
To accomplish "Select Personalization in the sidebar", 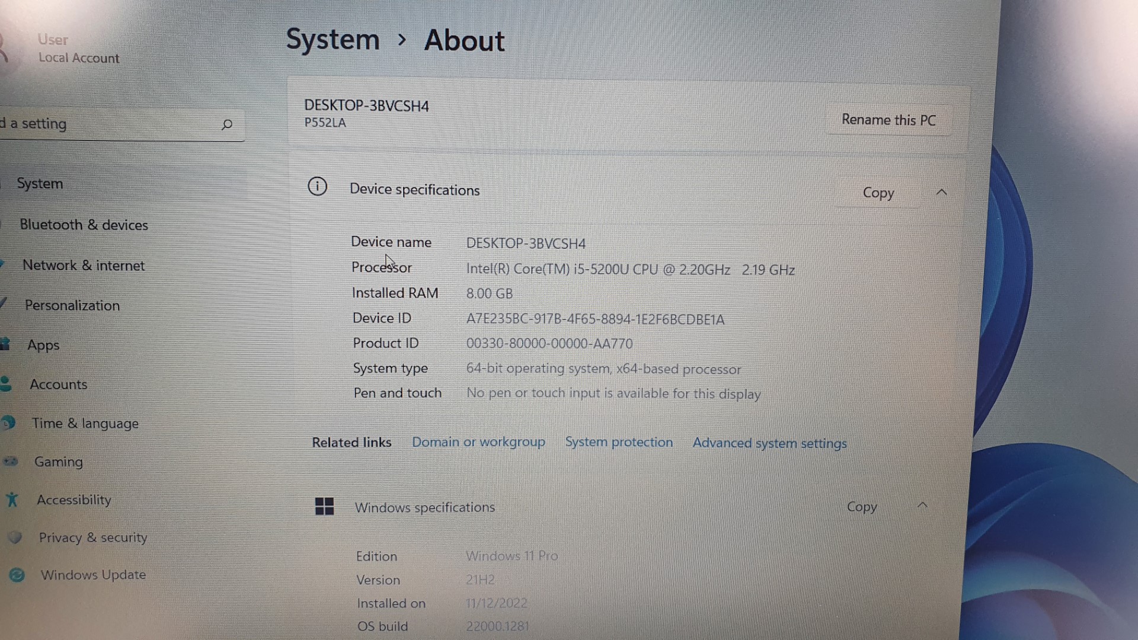I will [x=72, y=305].
